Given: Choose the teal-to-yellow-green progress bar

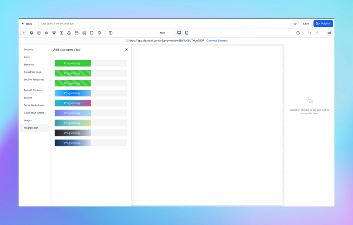Looking at the screenshot, I should 91,123.
